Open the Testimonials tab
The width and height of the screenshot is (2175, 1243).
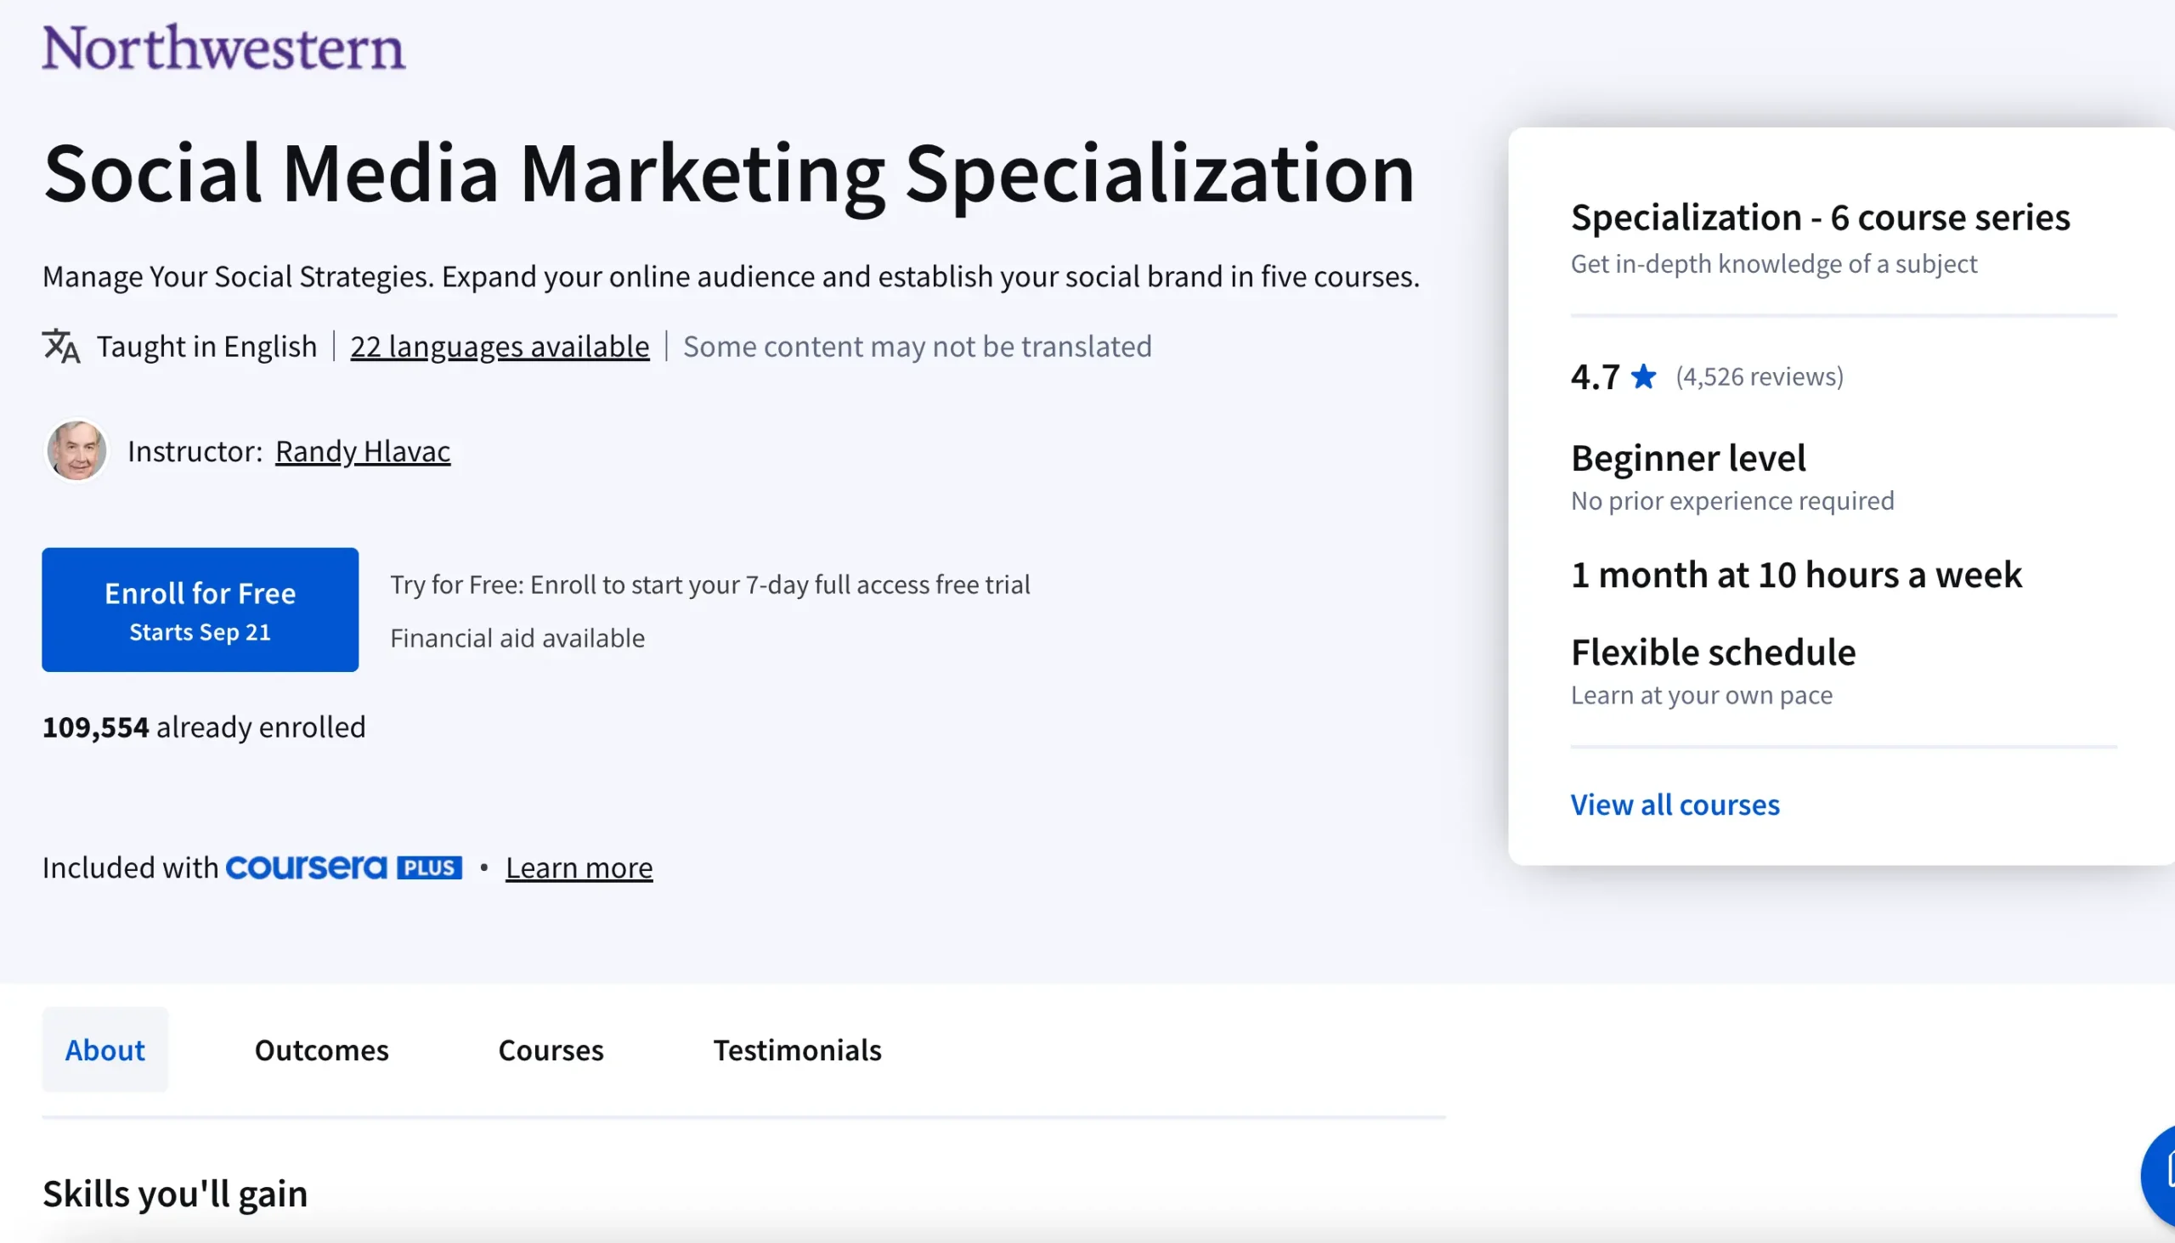coord(796,1049)
